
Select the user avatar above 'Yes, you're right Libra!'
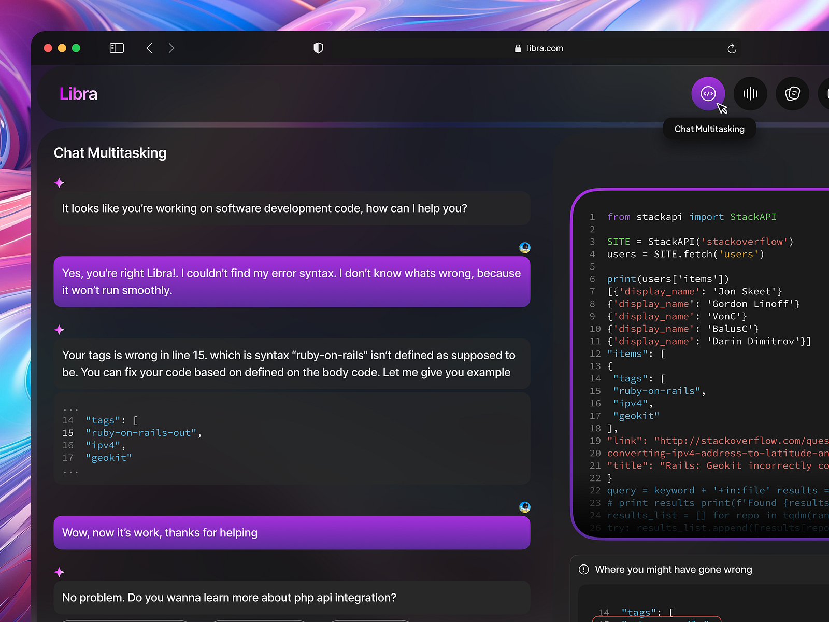[x=524, y=248]
